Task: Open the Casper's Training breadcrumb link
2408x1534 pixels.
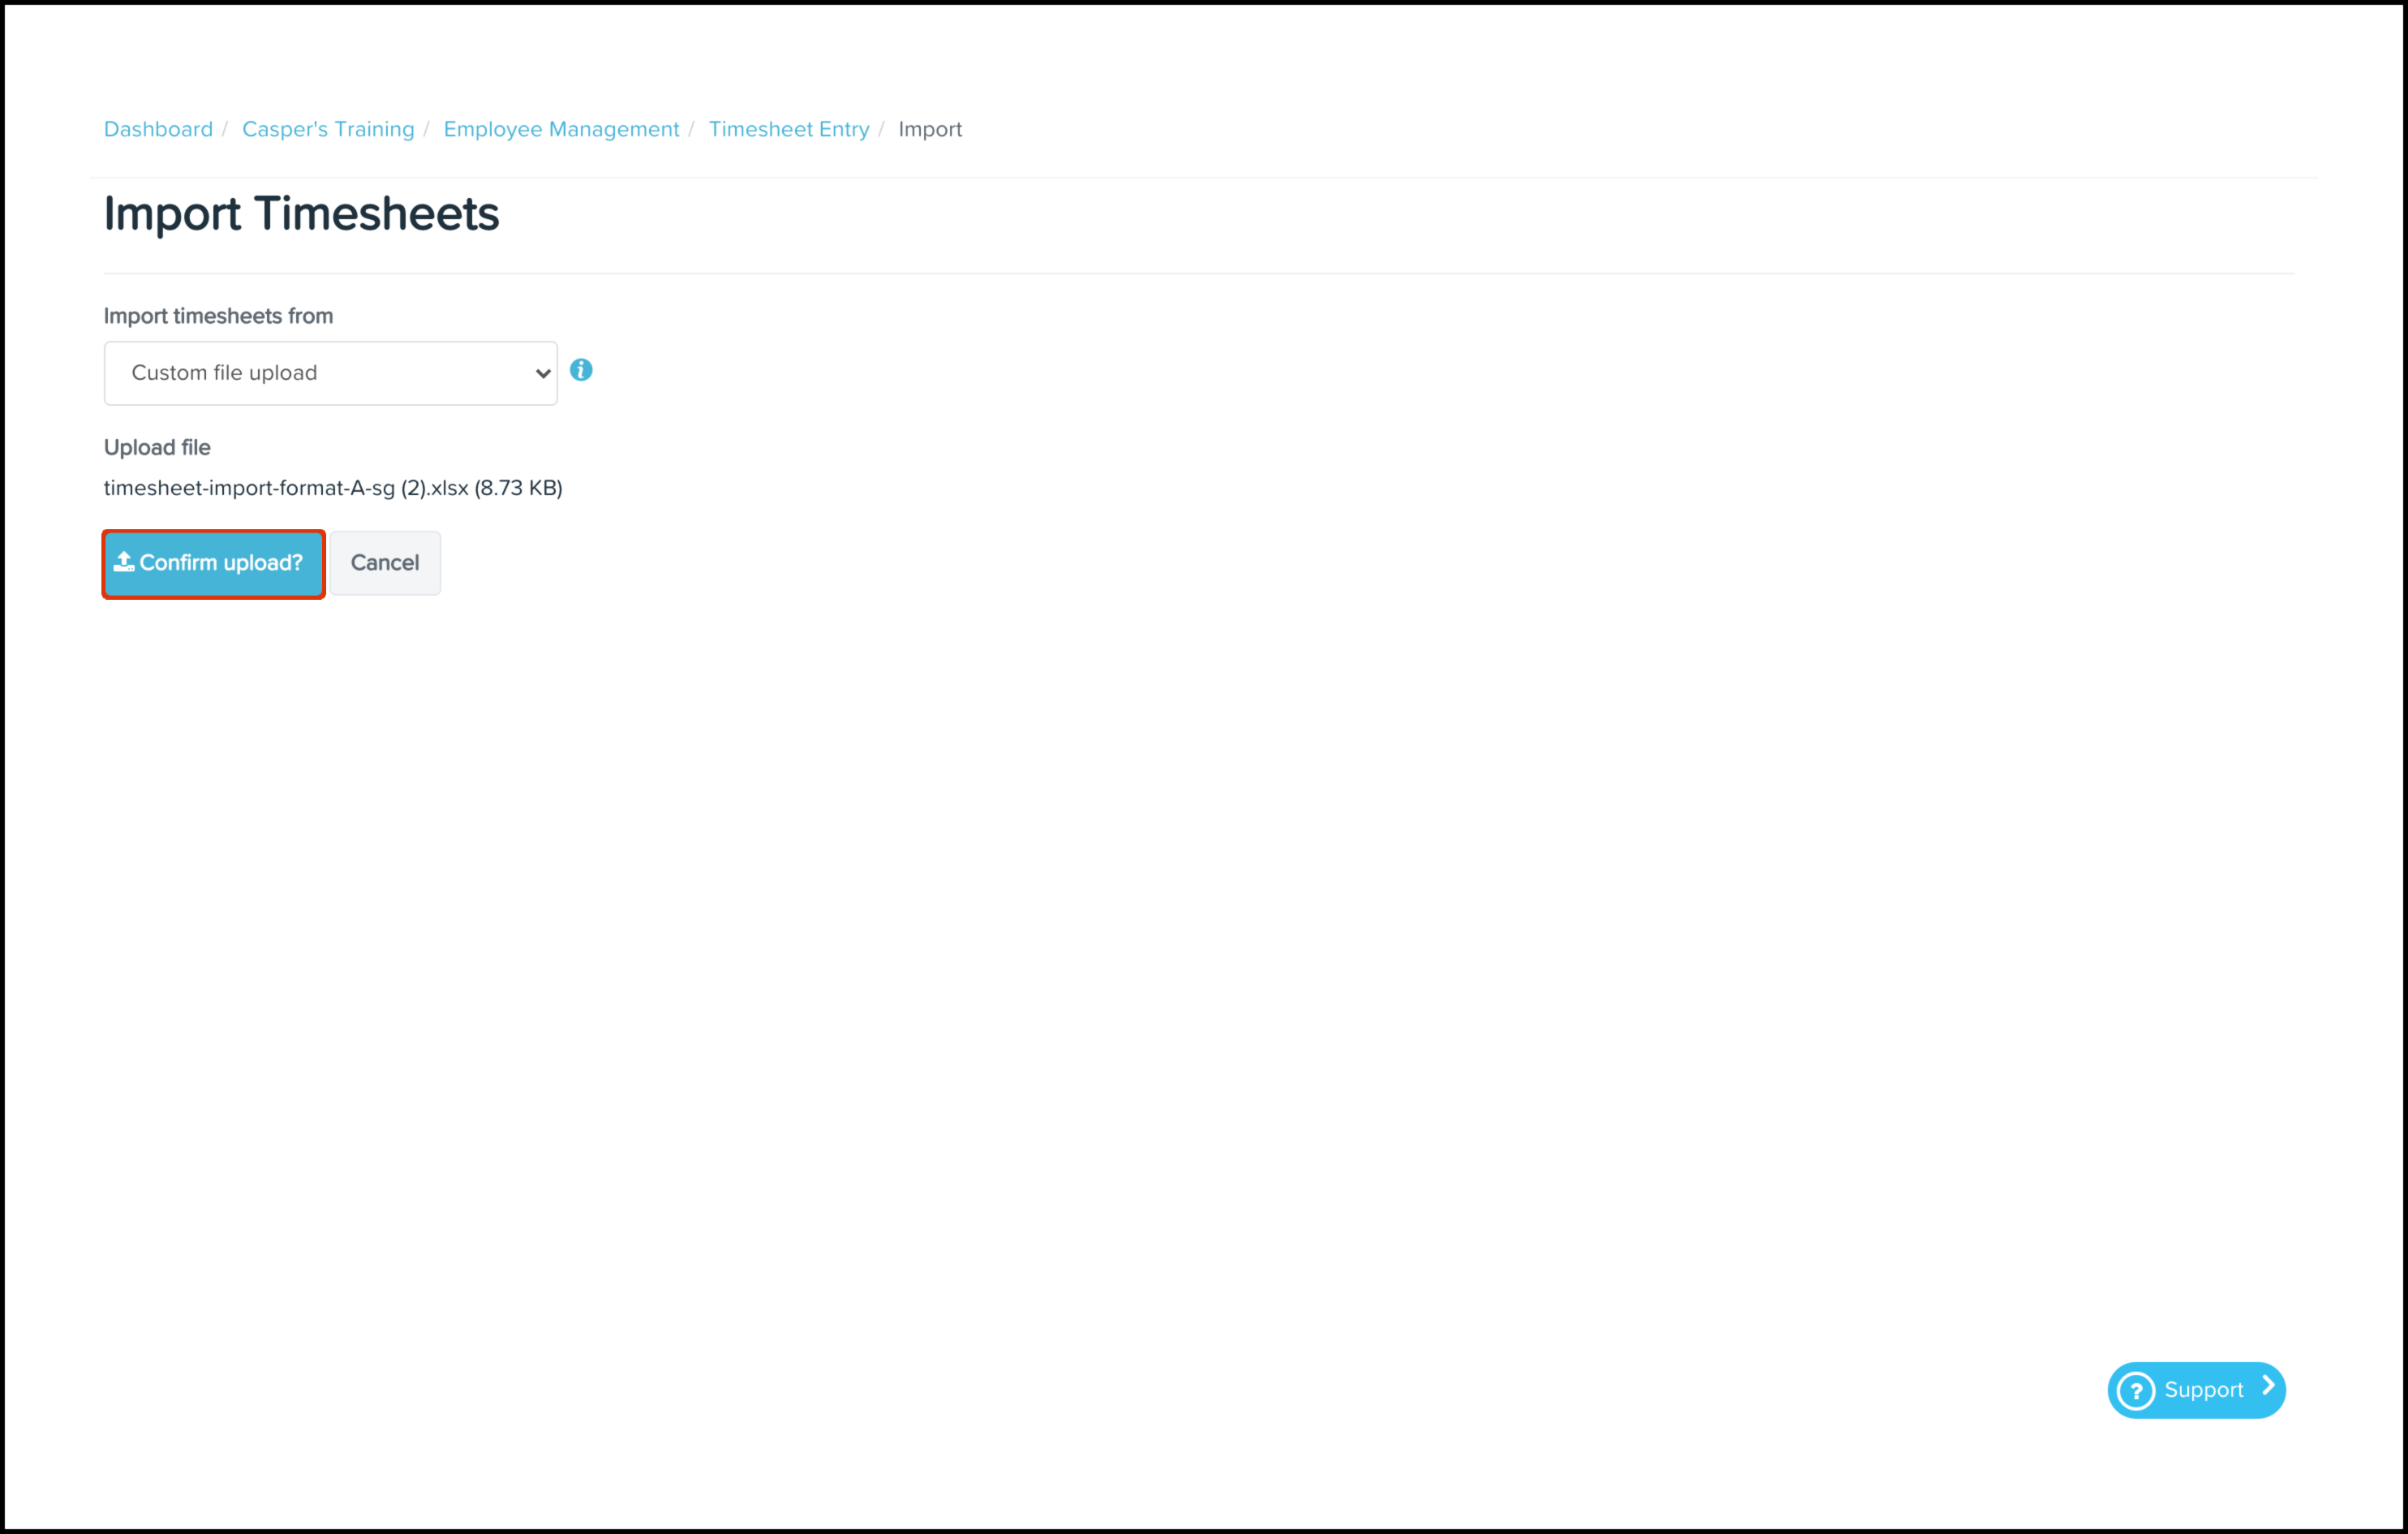Action: [328, 129]
